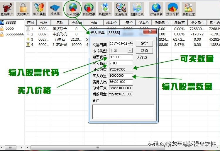The width and height of the screenshot is (220, 151).
Task: Open 帐户属性 from the toolbar
Action: click(x=39, y=9)
